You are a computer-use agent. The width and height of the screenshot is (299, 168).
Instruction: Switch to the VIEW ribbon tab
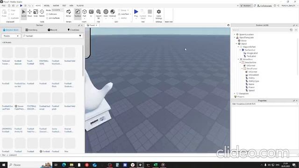(x=71, y=6)
